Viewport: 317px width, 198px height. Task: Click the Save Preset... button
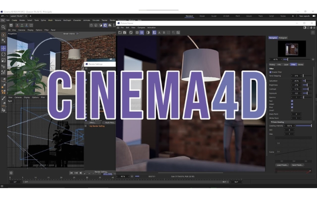pos(297,165)
